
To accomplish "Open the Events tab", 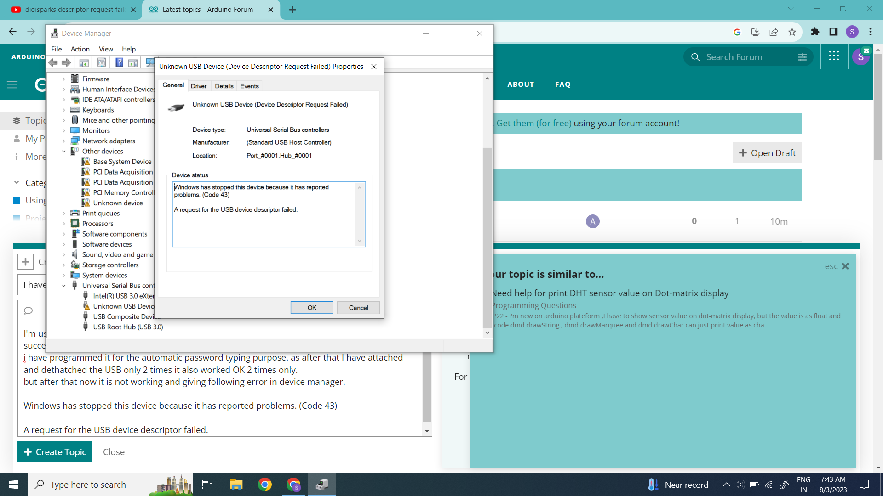I will click(x=249, y=86).
